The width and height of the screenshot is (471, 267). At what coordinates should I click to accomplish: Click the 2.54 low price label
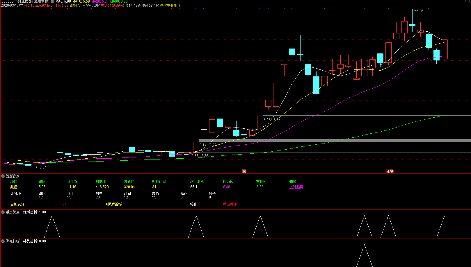(43, 167)
